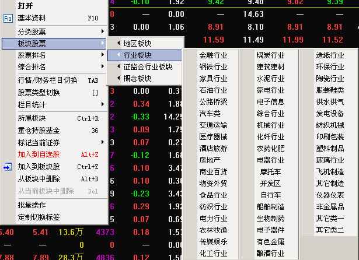Expand the 栏目统计 submenu arrow
The height and width of the screenshot is (260, 359).
pos(103,104)
